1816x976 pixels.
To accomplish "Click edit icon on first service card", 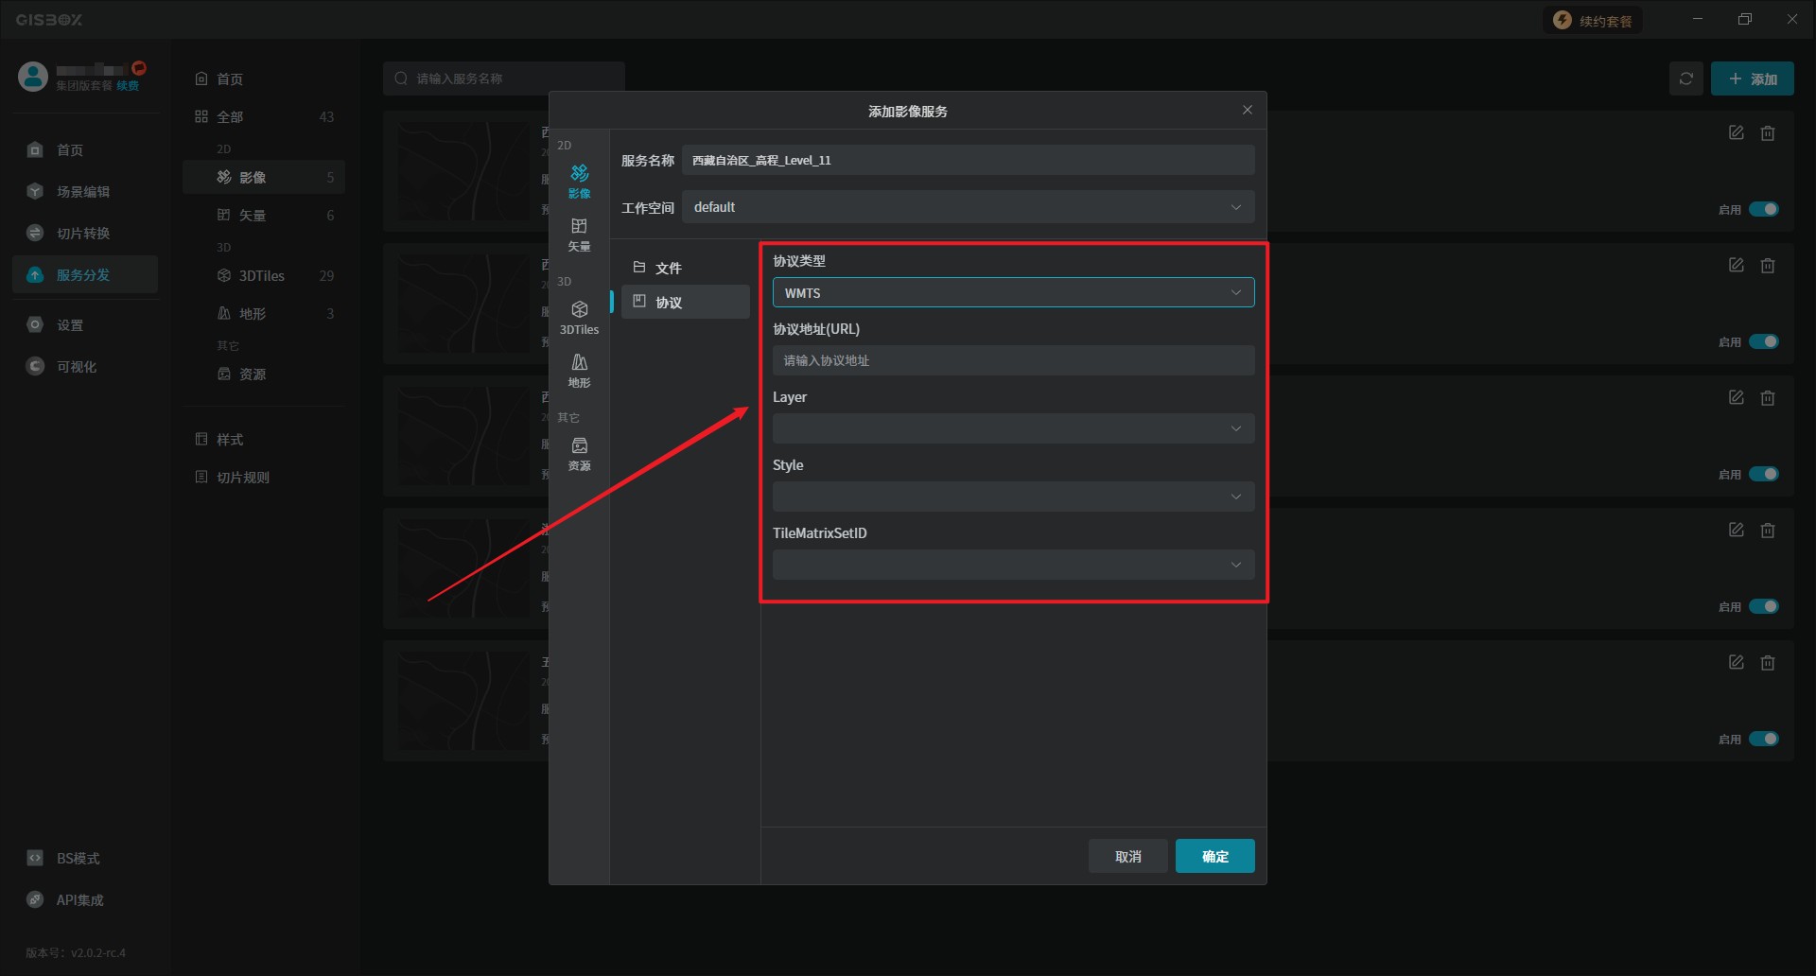I will [1736, 133].
